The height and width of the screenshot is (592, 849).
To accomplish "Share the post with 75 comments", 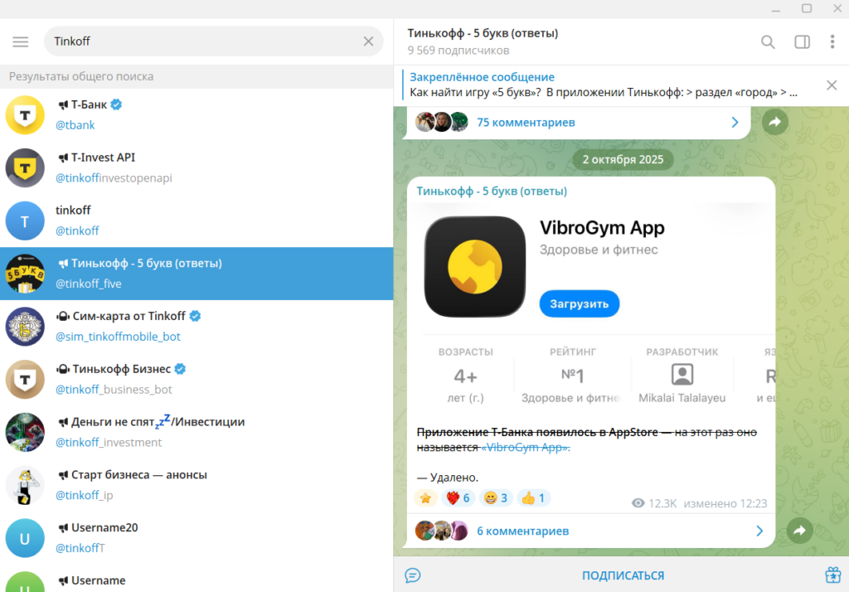I will tap(775, 122).
